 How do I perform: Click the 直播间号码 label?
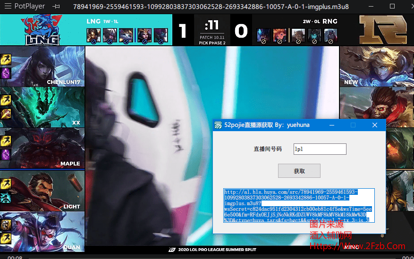268,149
